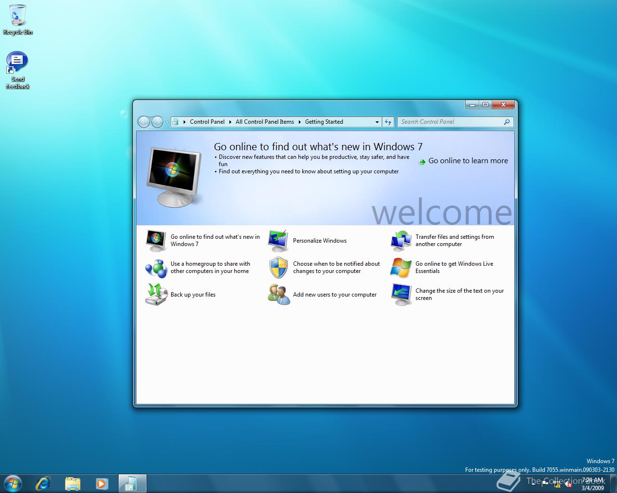Click the Control Panel taskbar button
The image size is (617, 493).
(x=132, y=483)
